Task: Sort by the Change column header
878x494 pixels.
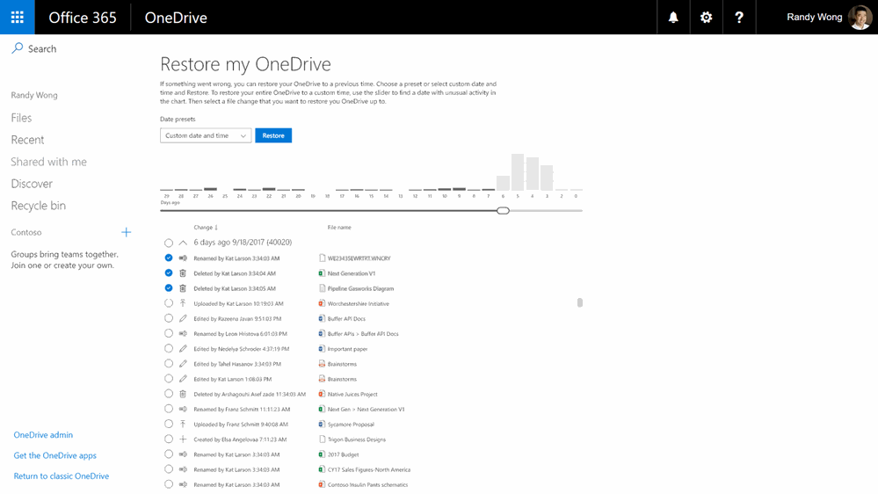Action: pos(206,228)
